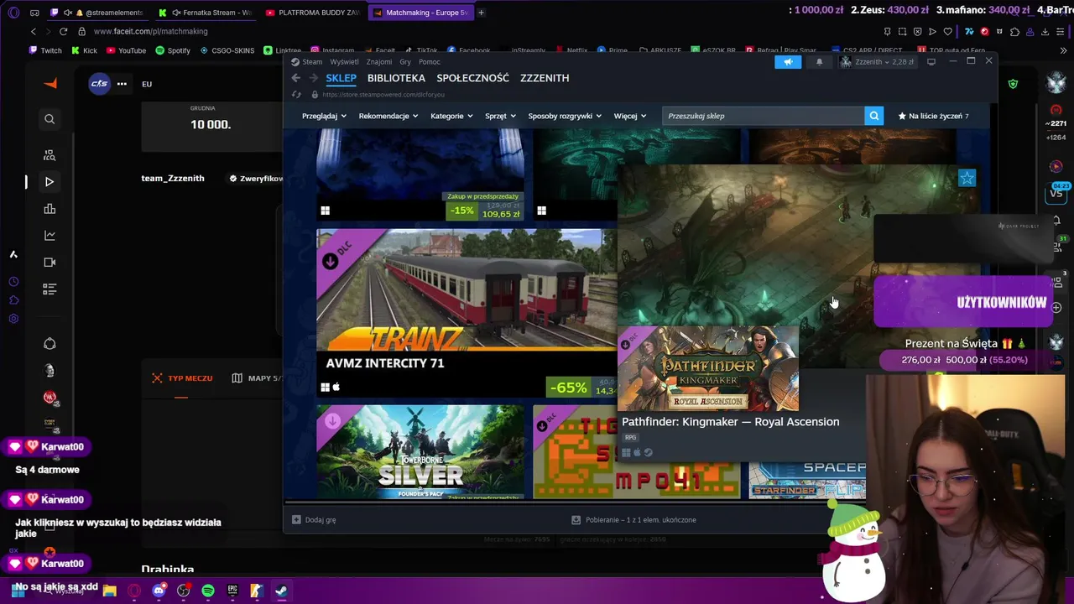Viewport: 1074px width, 604px height.
Task: Open Epic Games from the taskbar
Action: pos(232,591)
